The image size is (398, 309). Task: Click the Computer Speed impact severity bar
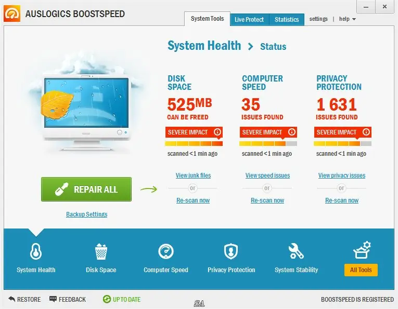click(268, 144)
